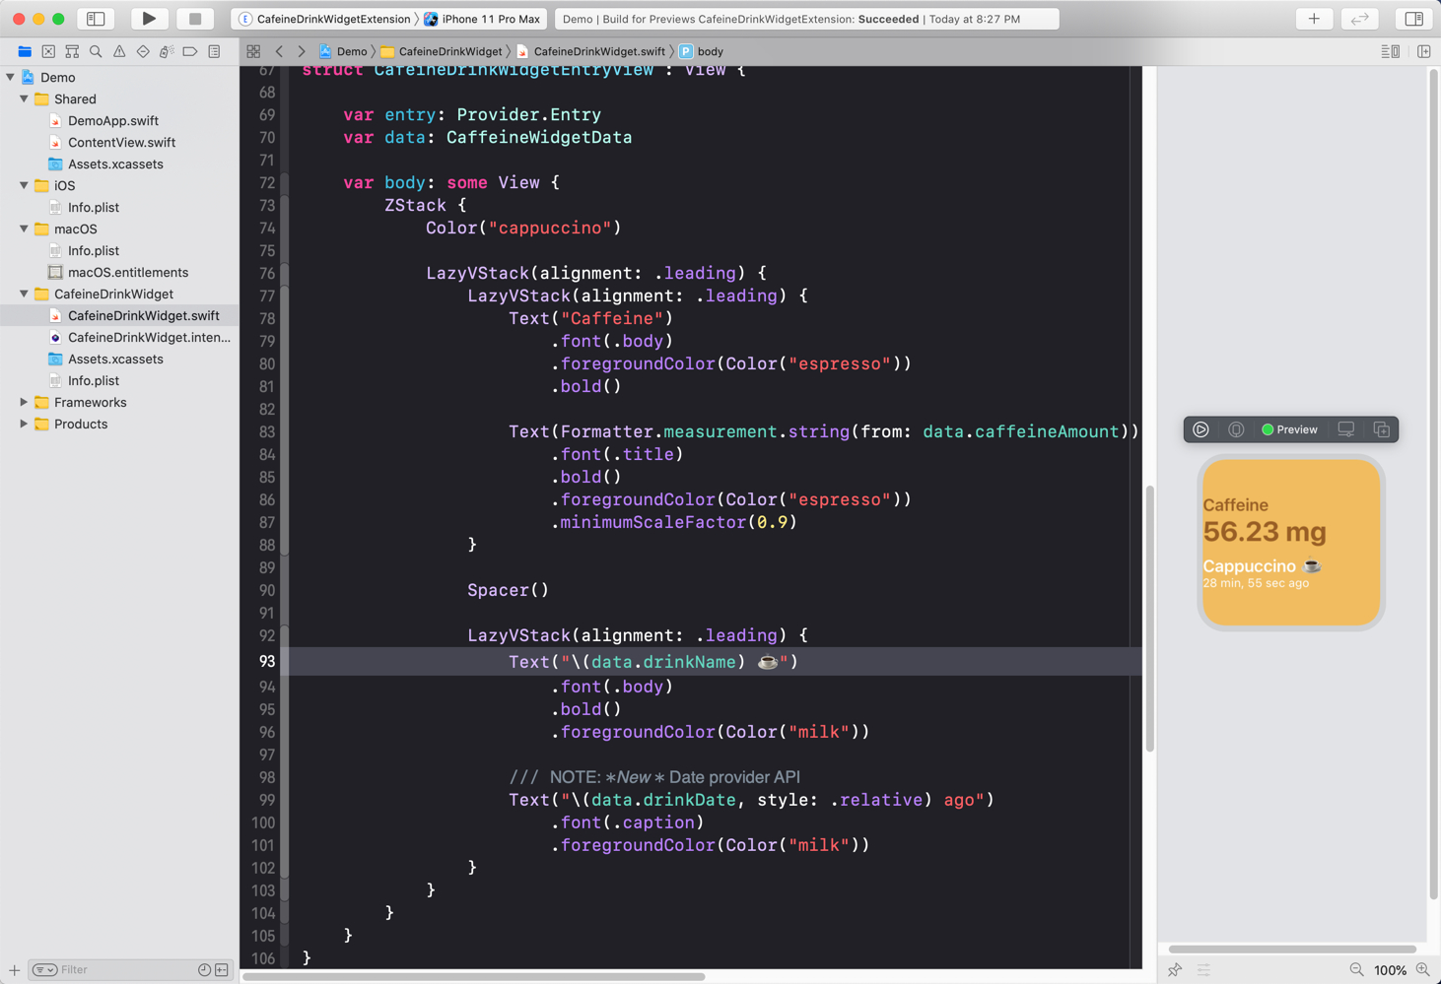Pin the preview with the pin icon
This screenshot has height=984, width=1441.
pyautogui.click(x=1175, y=970)
